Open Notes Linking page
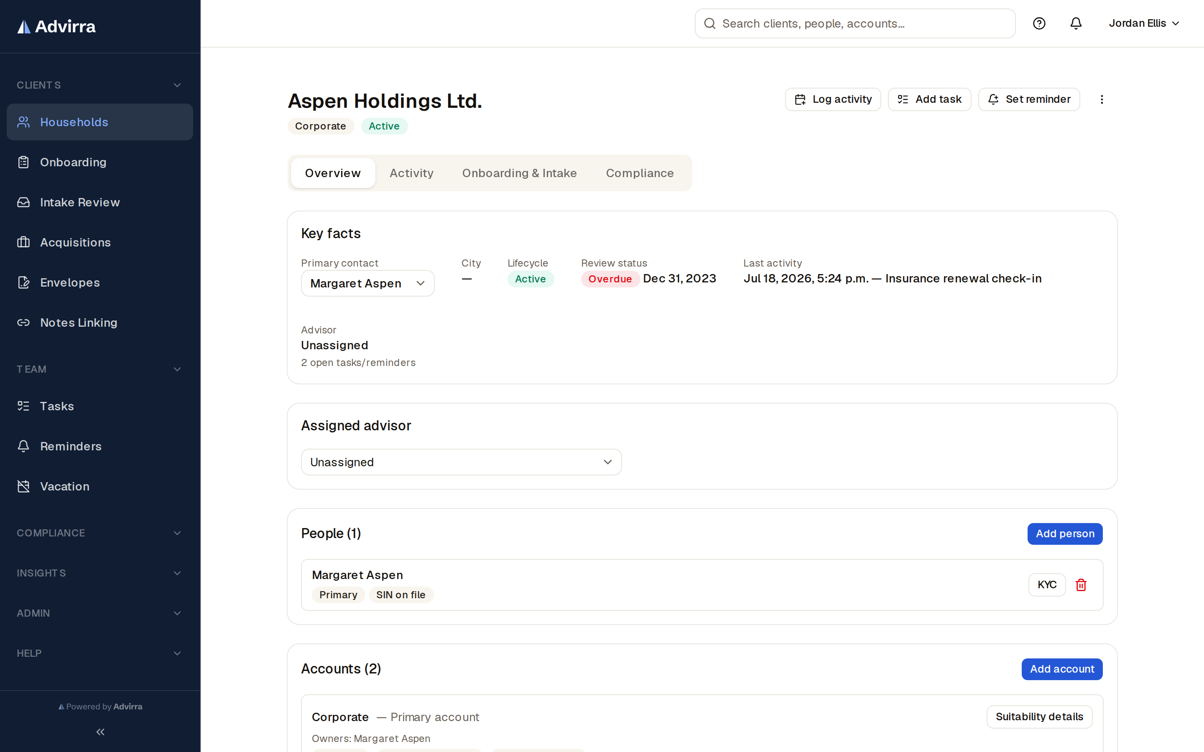Screen dimensions: 1204x752 tap(100, 323)
